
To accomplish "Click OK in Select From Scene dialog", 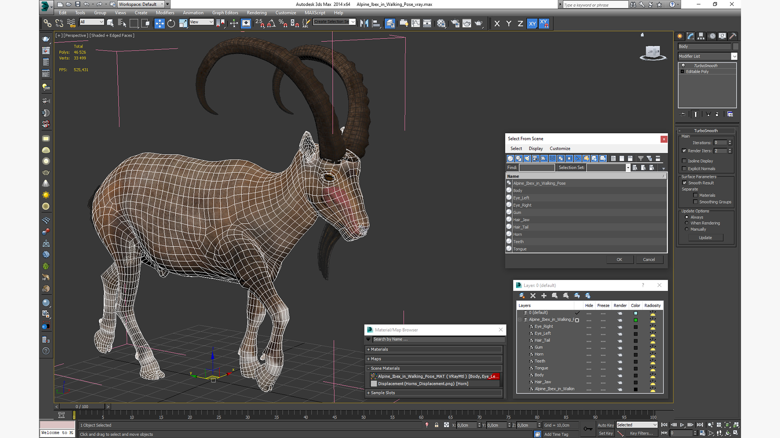I will (620, 260).
